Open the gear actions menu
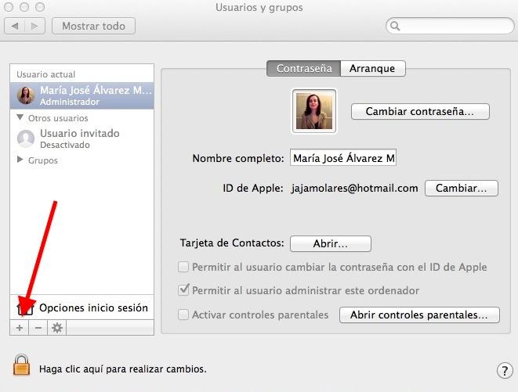Screen dimensions: 518x392 point(56,328)
